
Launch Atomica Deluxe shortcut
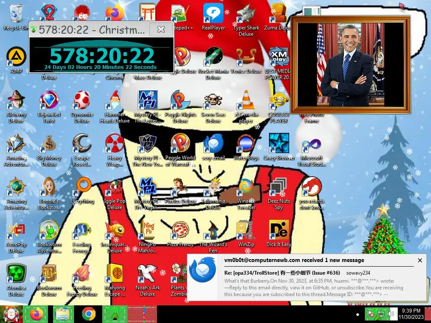(x=16, y=273)
